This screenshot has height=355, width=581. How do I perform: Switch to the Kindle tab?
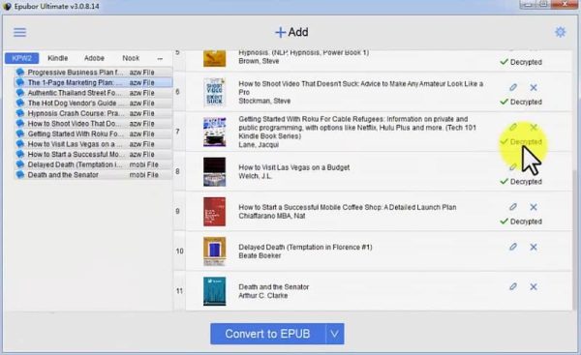coord(58,58)
